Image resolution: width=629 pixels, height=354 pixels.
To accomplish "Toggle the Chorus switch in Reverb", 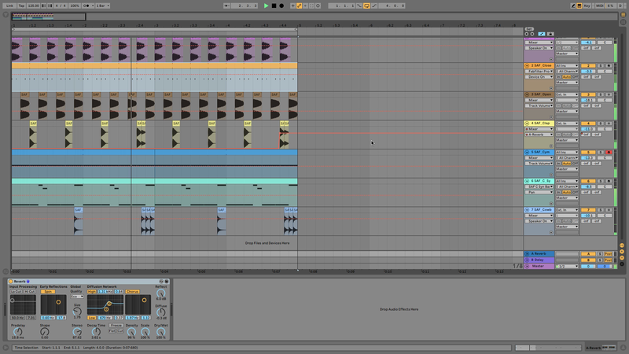I will point(131,291).
